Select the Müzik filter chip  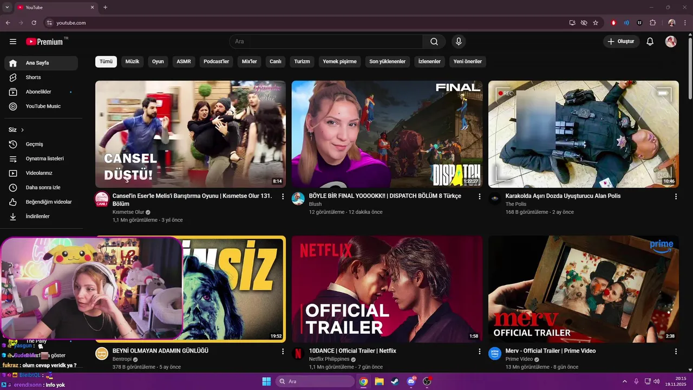point(132,62)
